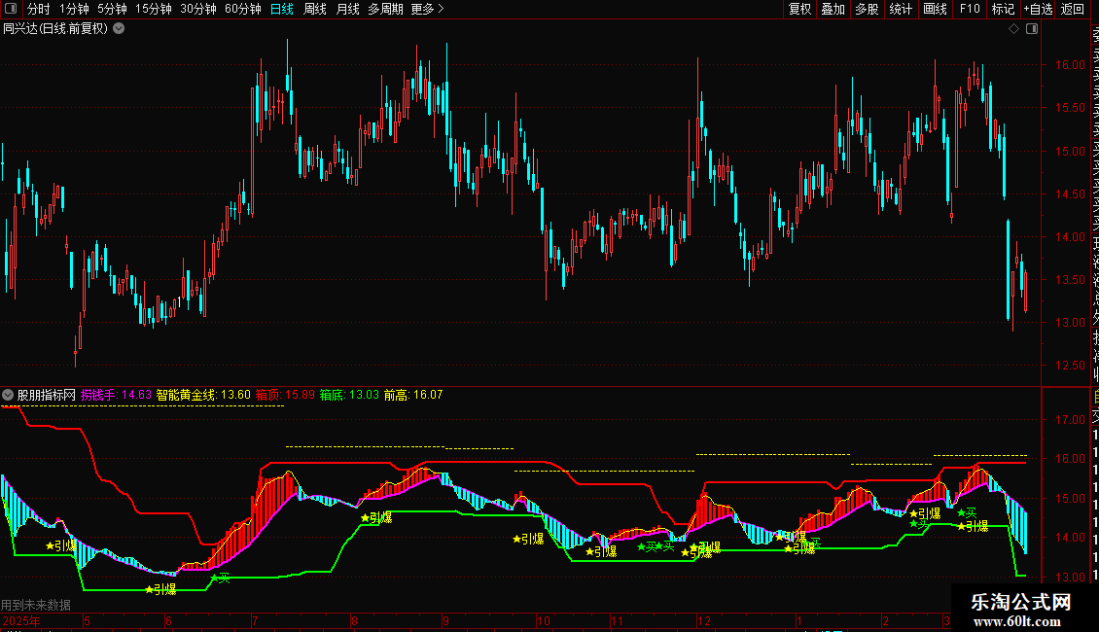Click the 16.00 price axis label
The height and width of the screenshot is (632, 1099).
(x=1070, y=65)
